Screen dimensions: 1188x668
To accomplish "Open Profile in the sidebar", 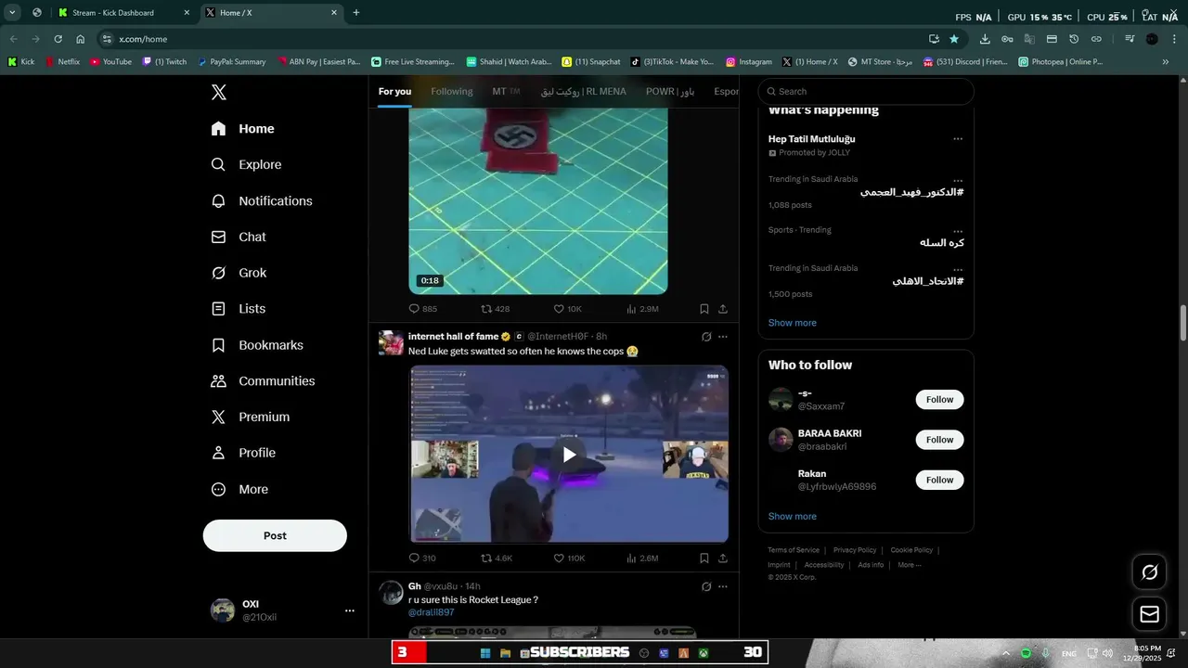I will [243, 453].
